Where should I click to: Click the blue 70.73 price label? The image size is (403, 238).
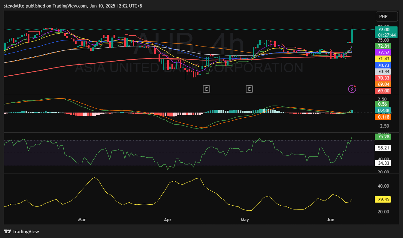383,65
